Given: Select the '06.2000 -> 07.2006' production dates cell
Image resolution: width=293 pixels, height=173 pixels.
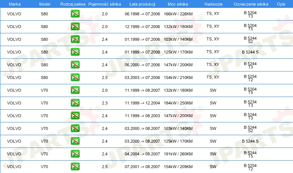Looking at the screenshot, I should click(142, 65).
